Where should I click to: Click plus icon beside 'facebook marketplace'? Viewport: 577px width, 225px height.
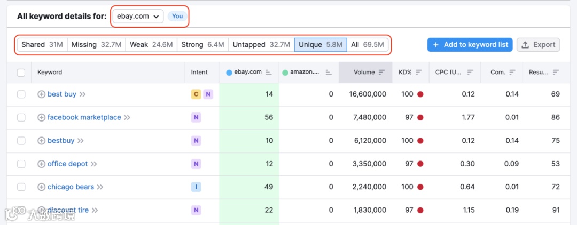(x=41, y=117)
